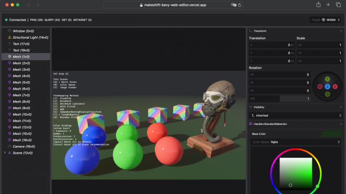Click the cube icon of Mesh (7v0)
Image resolution: width=346 pixels, height=194 pixels.
(9, 95)
